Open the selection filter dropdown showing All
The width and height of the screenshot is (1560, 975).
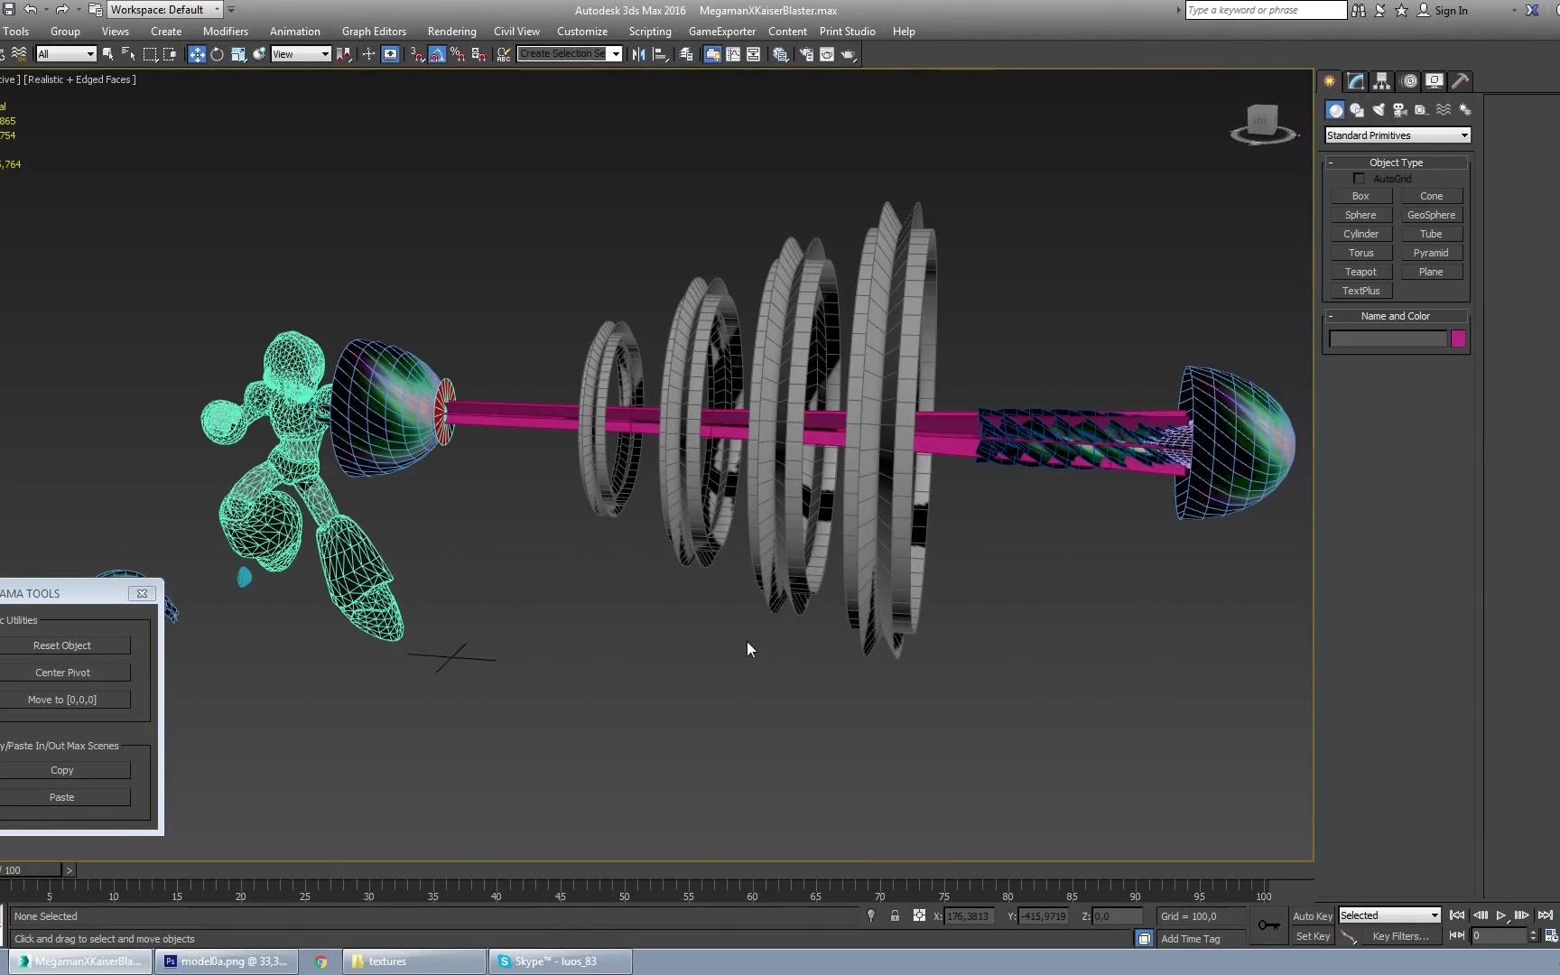tap(65, 54)
